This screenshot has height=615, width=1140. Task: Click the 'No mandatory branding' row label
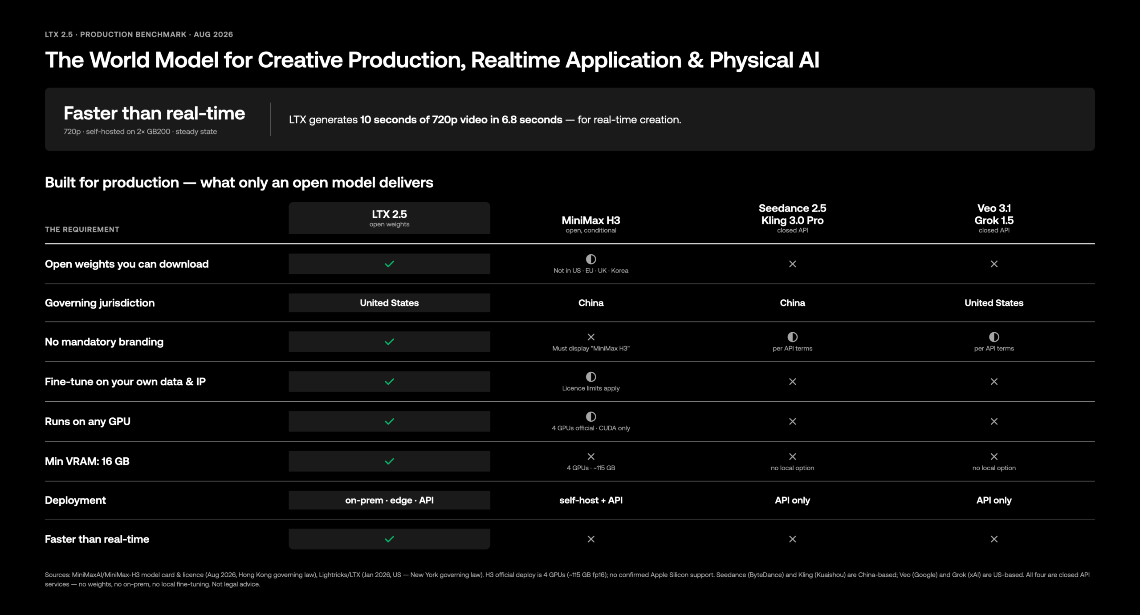tap(104, 342)
